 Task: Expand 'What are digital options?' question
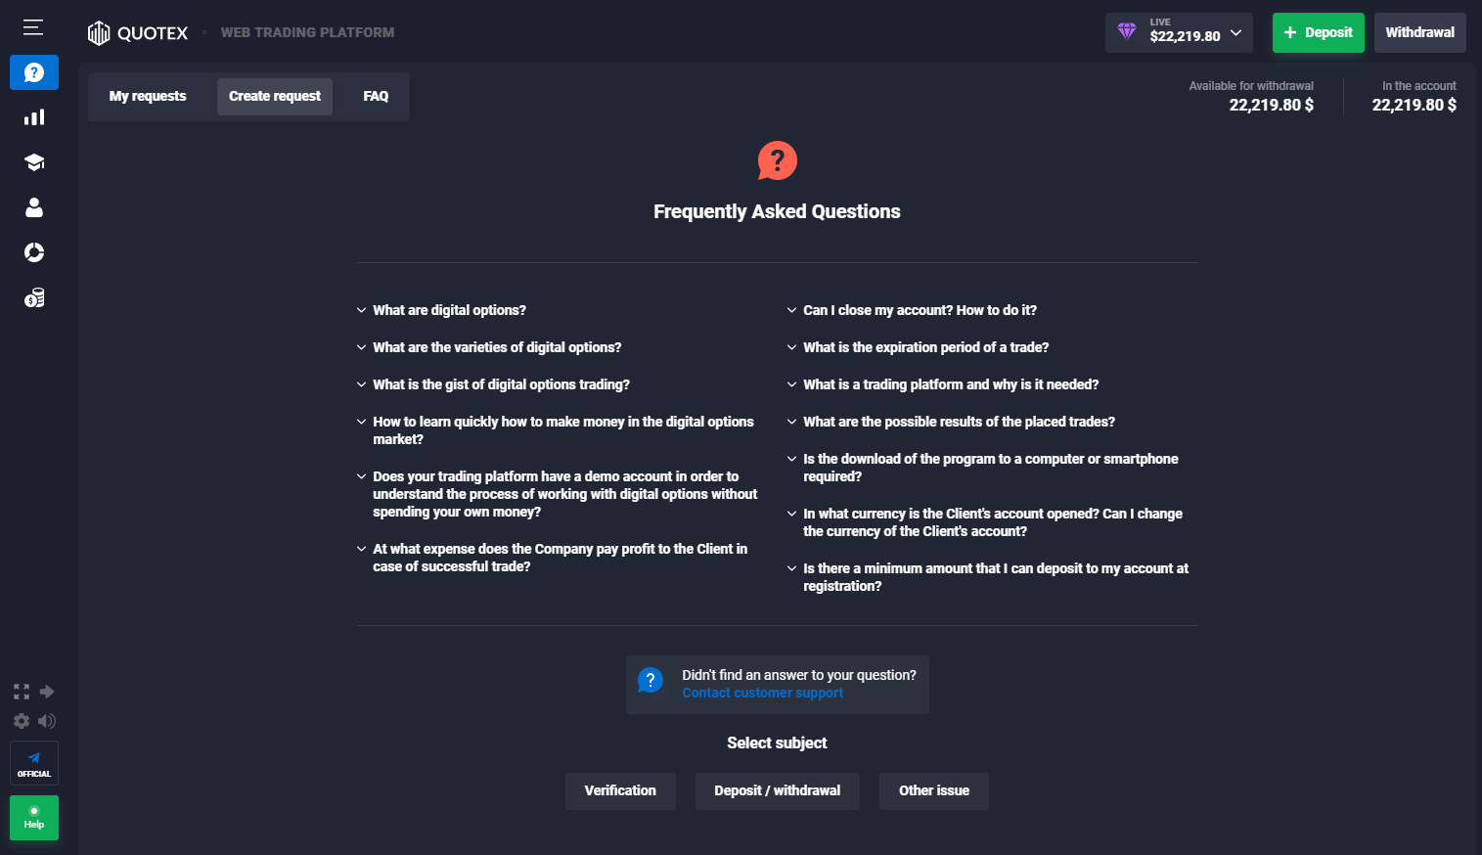[449, 310]
